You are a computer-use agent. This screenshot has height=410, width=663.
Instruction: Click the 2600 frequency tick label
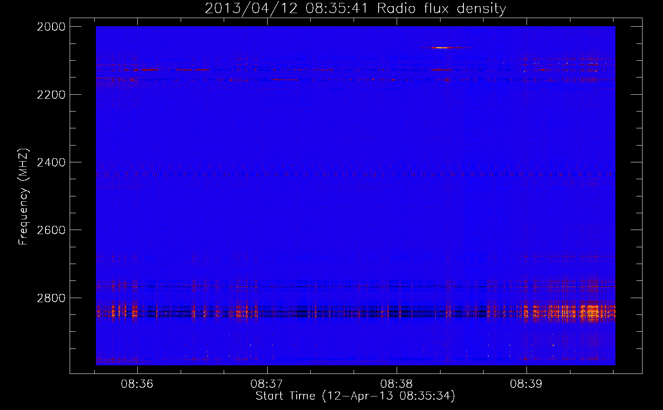51,230
